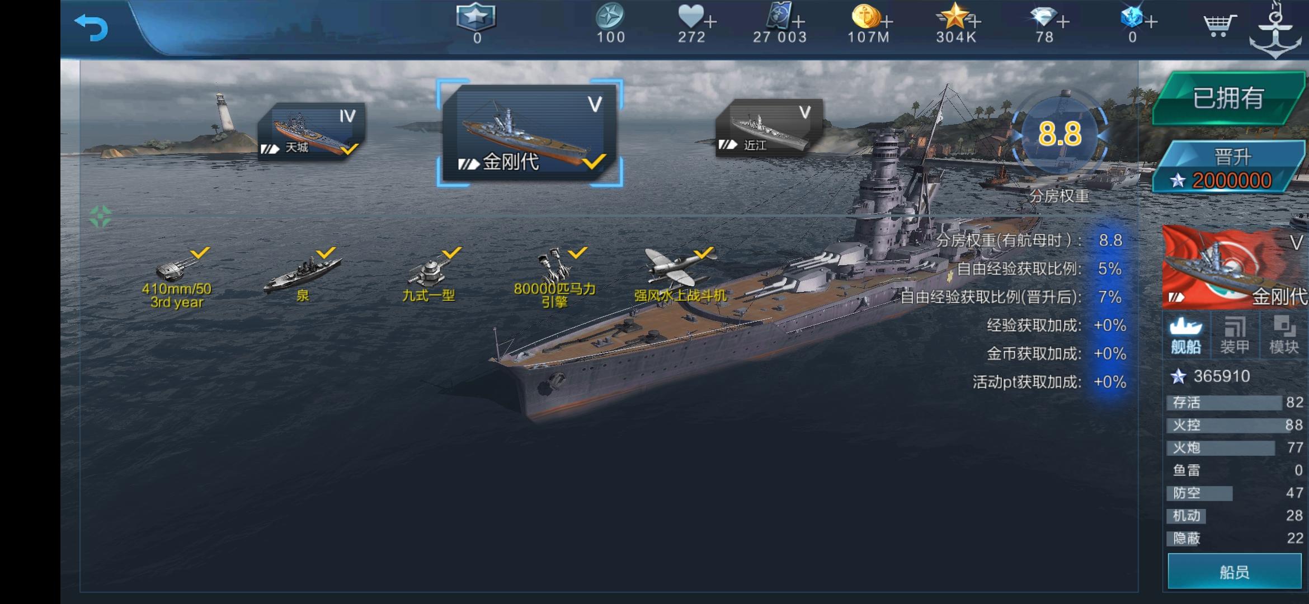This screenshot has height=604, width=1309.
Task: Click the green crosshair icon on left
Action: point(101,216)
